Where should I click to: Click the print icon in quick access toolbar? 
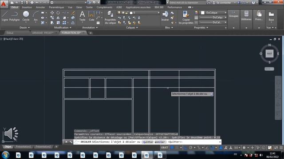click(x=32, y=3)
